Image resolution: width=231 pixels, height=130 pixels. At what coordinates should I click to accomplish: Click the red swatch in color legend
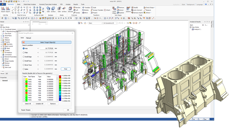point(60,77)
